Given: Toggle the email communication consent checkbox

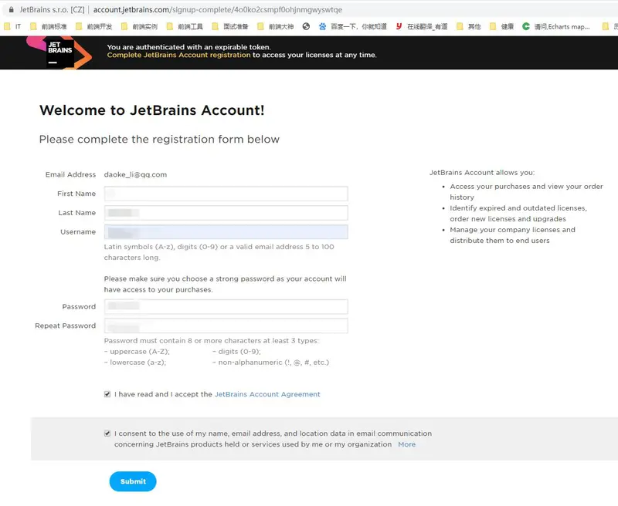Looking at the screenshot, I should coord(107,433).
